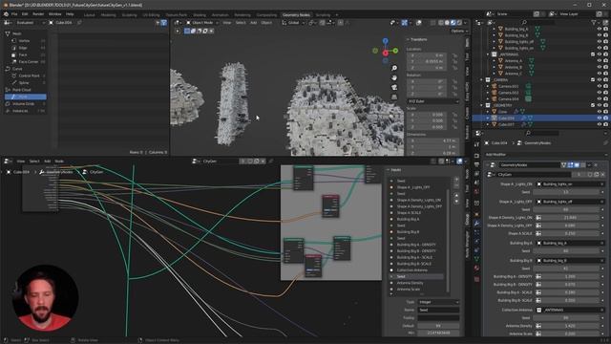Open the Options dropdown in viewport
611x344 pixels.
pos(459,31)
